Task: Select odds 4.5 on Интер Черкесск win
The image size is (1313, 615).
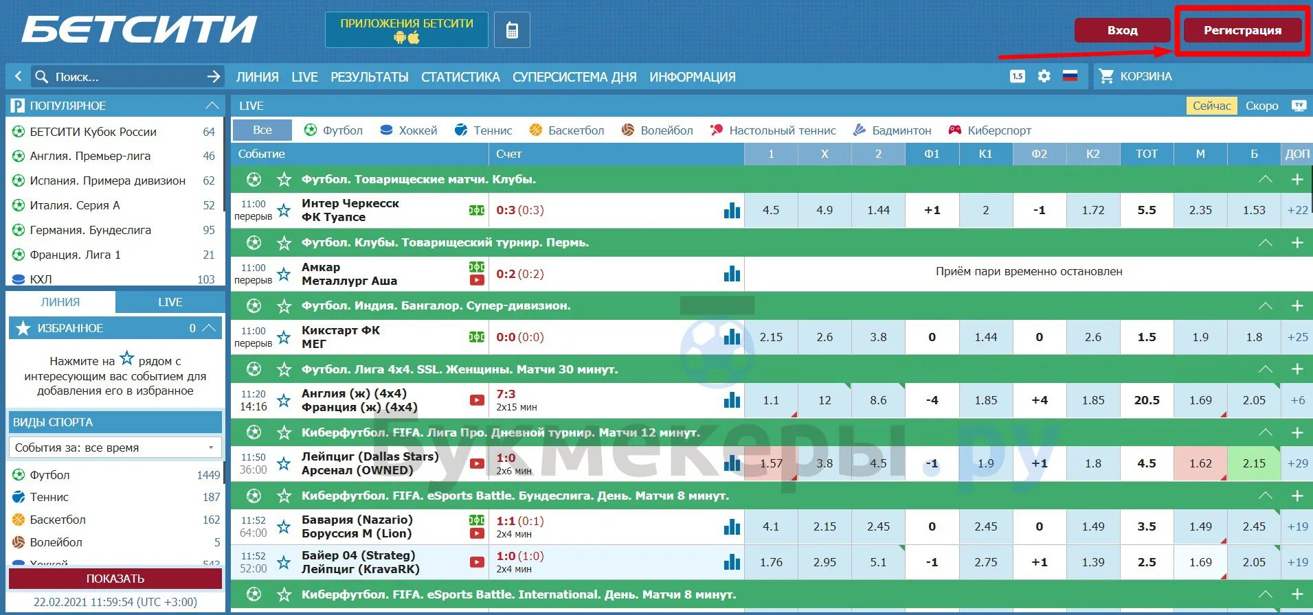Action: (771, 210)
